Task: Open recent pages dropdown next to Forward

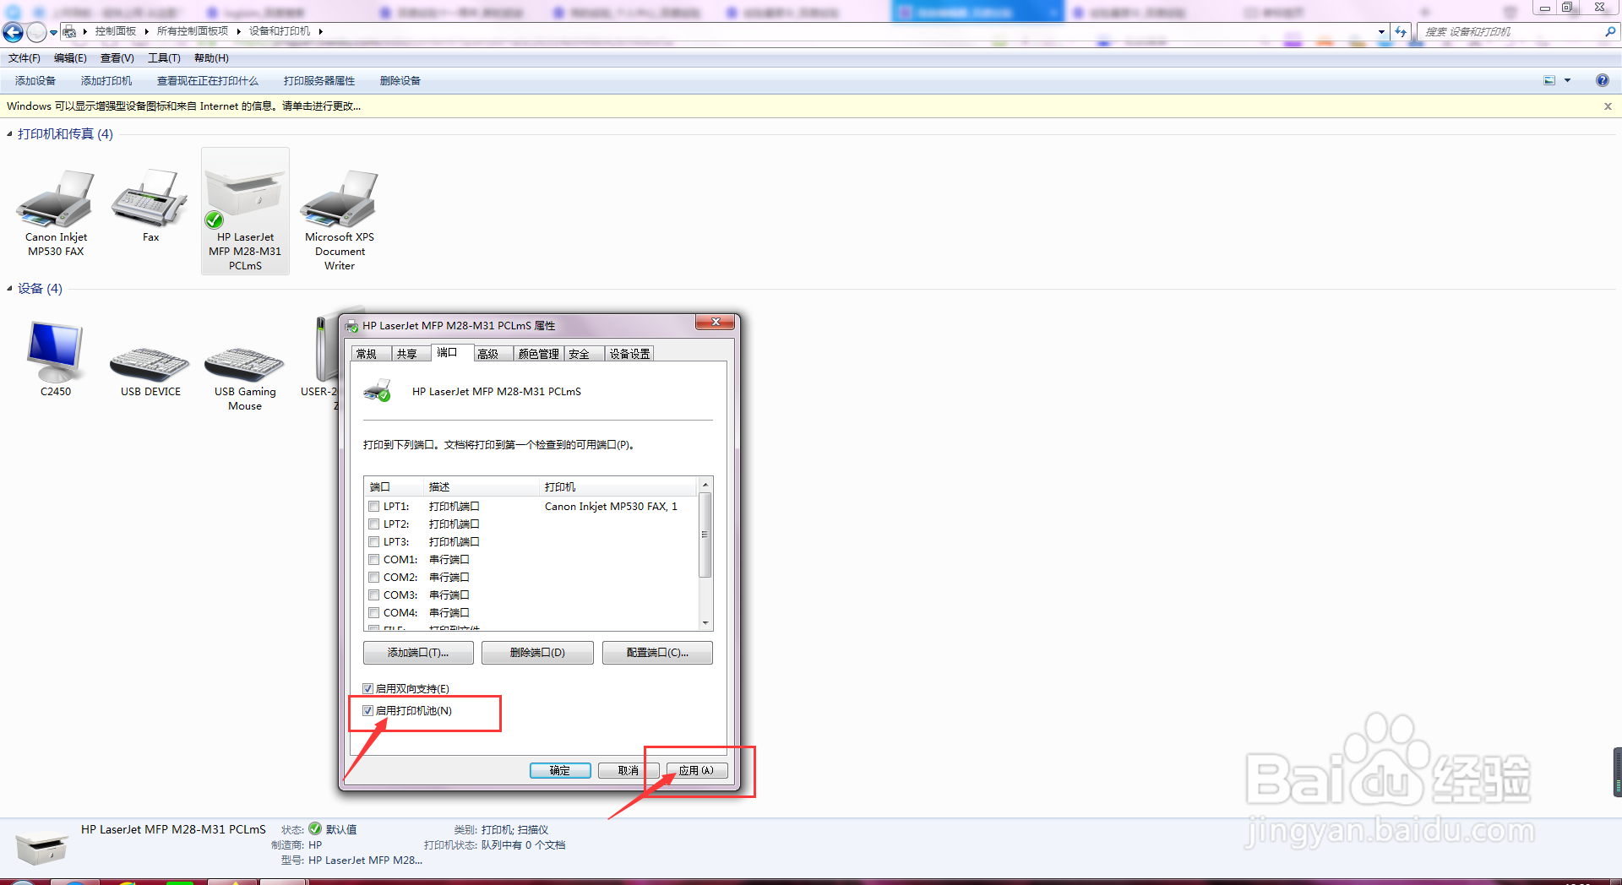Action: 53,33
